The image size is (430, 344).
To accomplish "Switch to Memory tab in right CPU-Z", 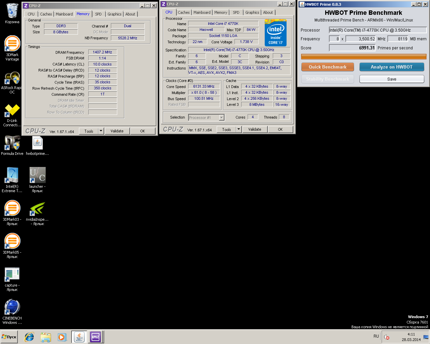I will [x=221, y=12].
